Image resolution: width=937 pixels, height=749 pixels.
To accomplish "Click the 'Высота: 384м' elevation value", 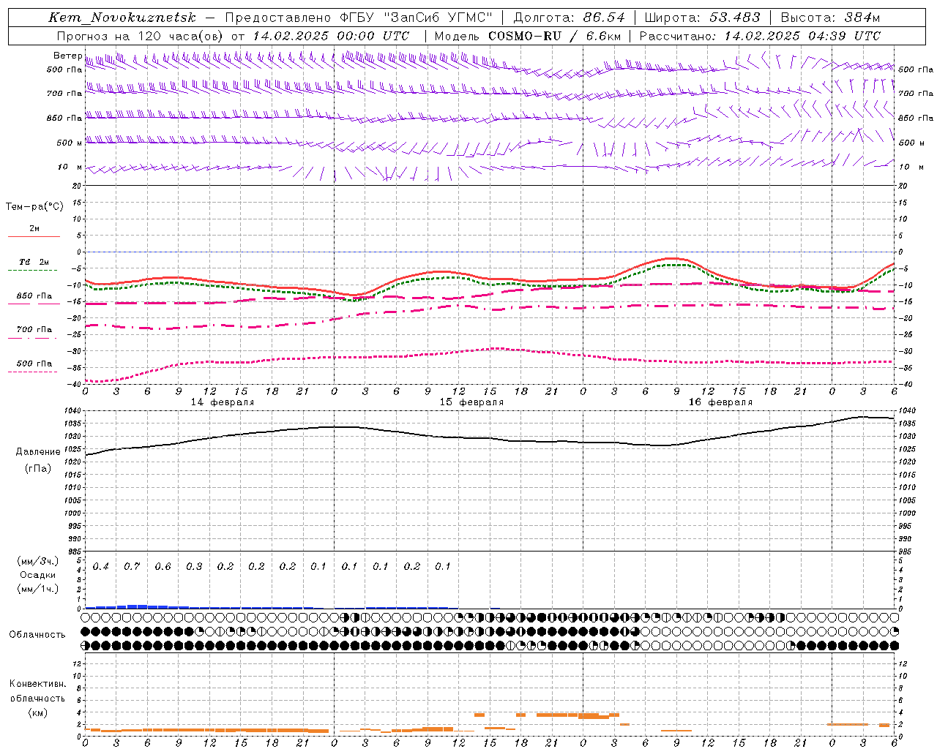I will (830, 18).
